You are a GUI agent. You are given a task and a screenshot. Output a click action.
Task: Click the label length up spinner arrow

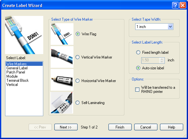point(162,59)
